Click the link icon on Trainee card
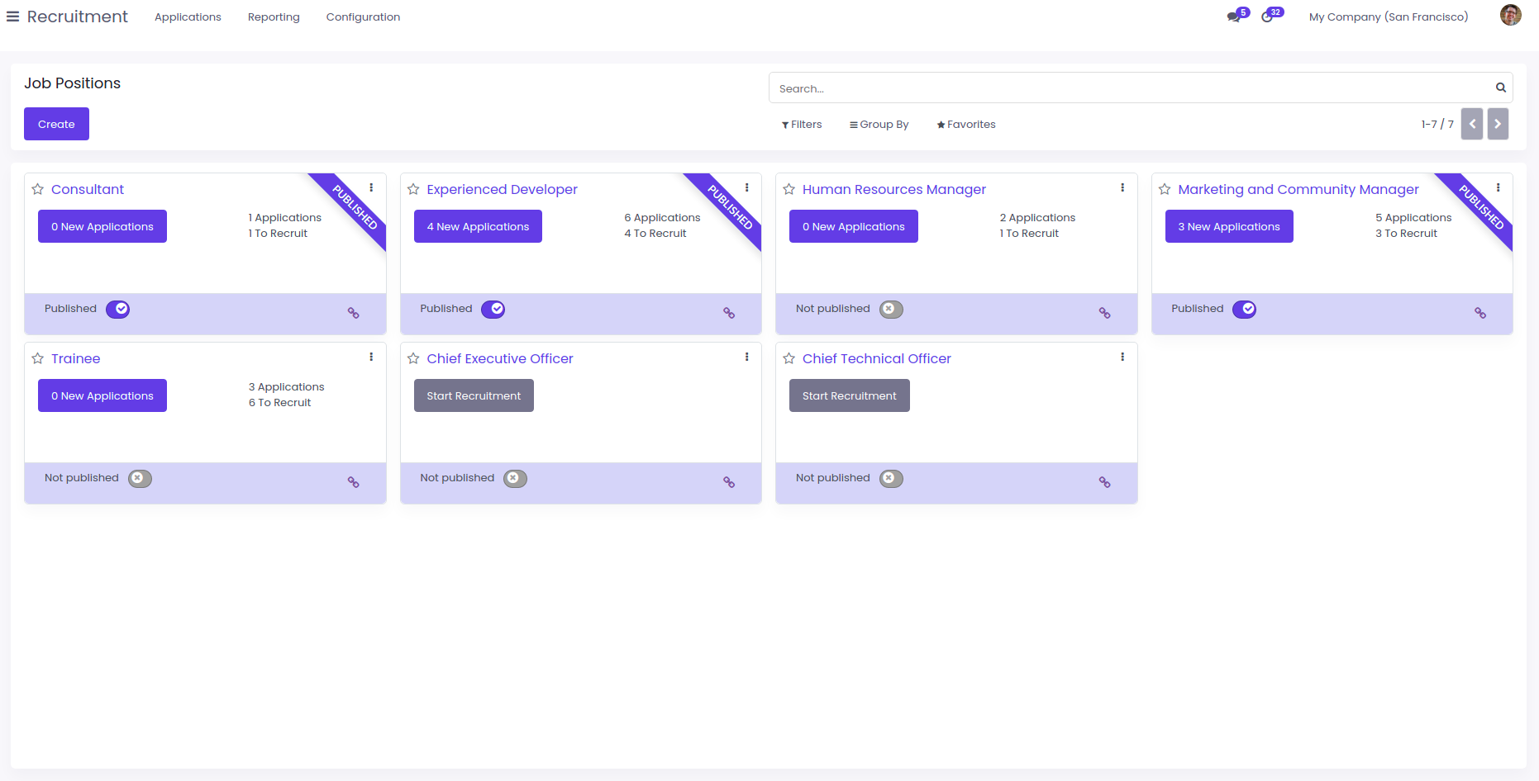 click(x=353, y=482)
